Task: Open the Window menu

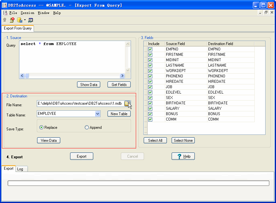Action: [x=44, y=13]
